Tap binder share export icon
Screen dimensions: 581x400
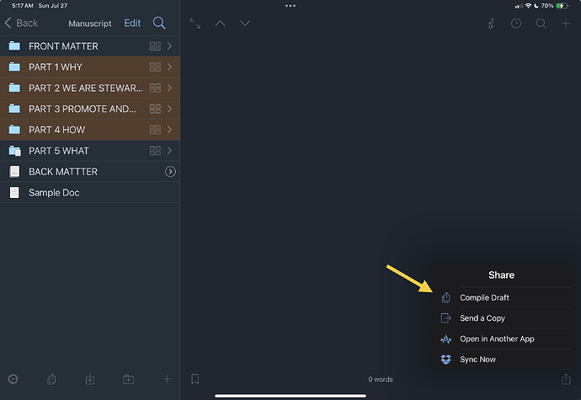coord(51,379)
